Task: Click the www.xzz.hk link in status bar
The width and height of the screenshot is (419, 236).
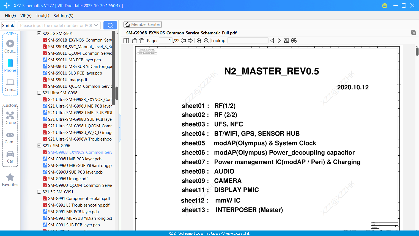Action: coord(228,233)
